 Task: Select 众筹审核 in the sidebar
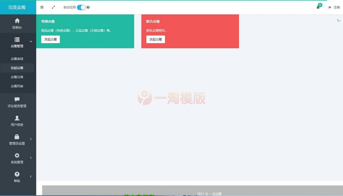[17, 59]
